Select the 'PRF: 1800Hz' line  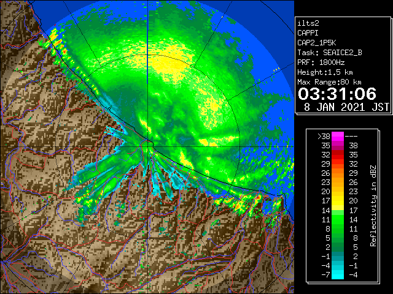coord(321,62)
